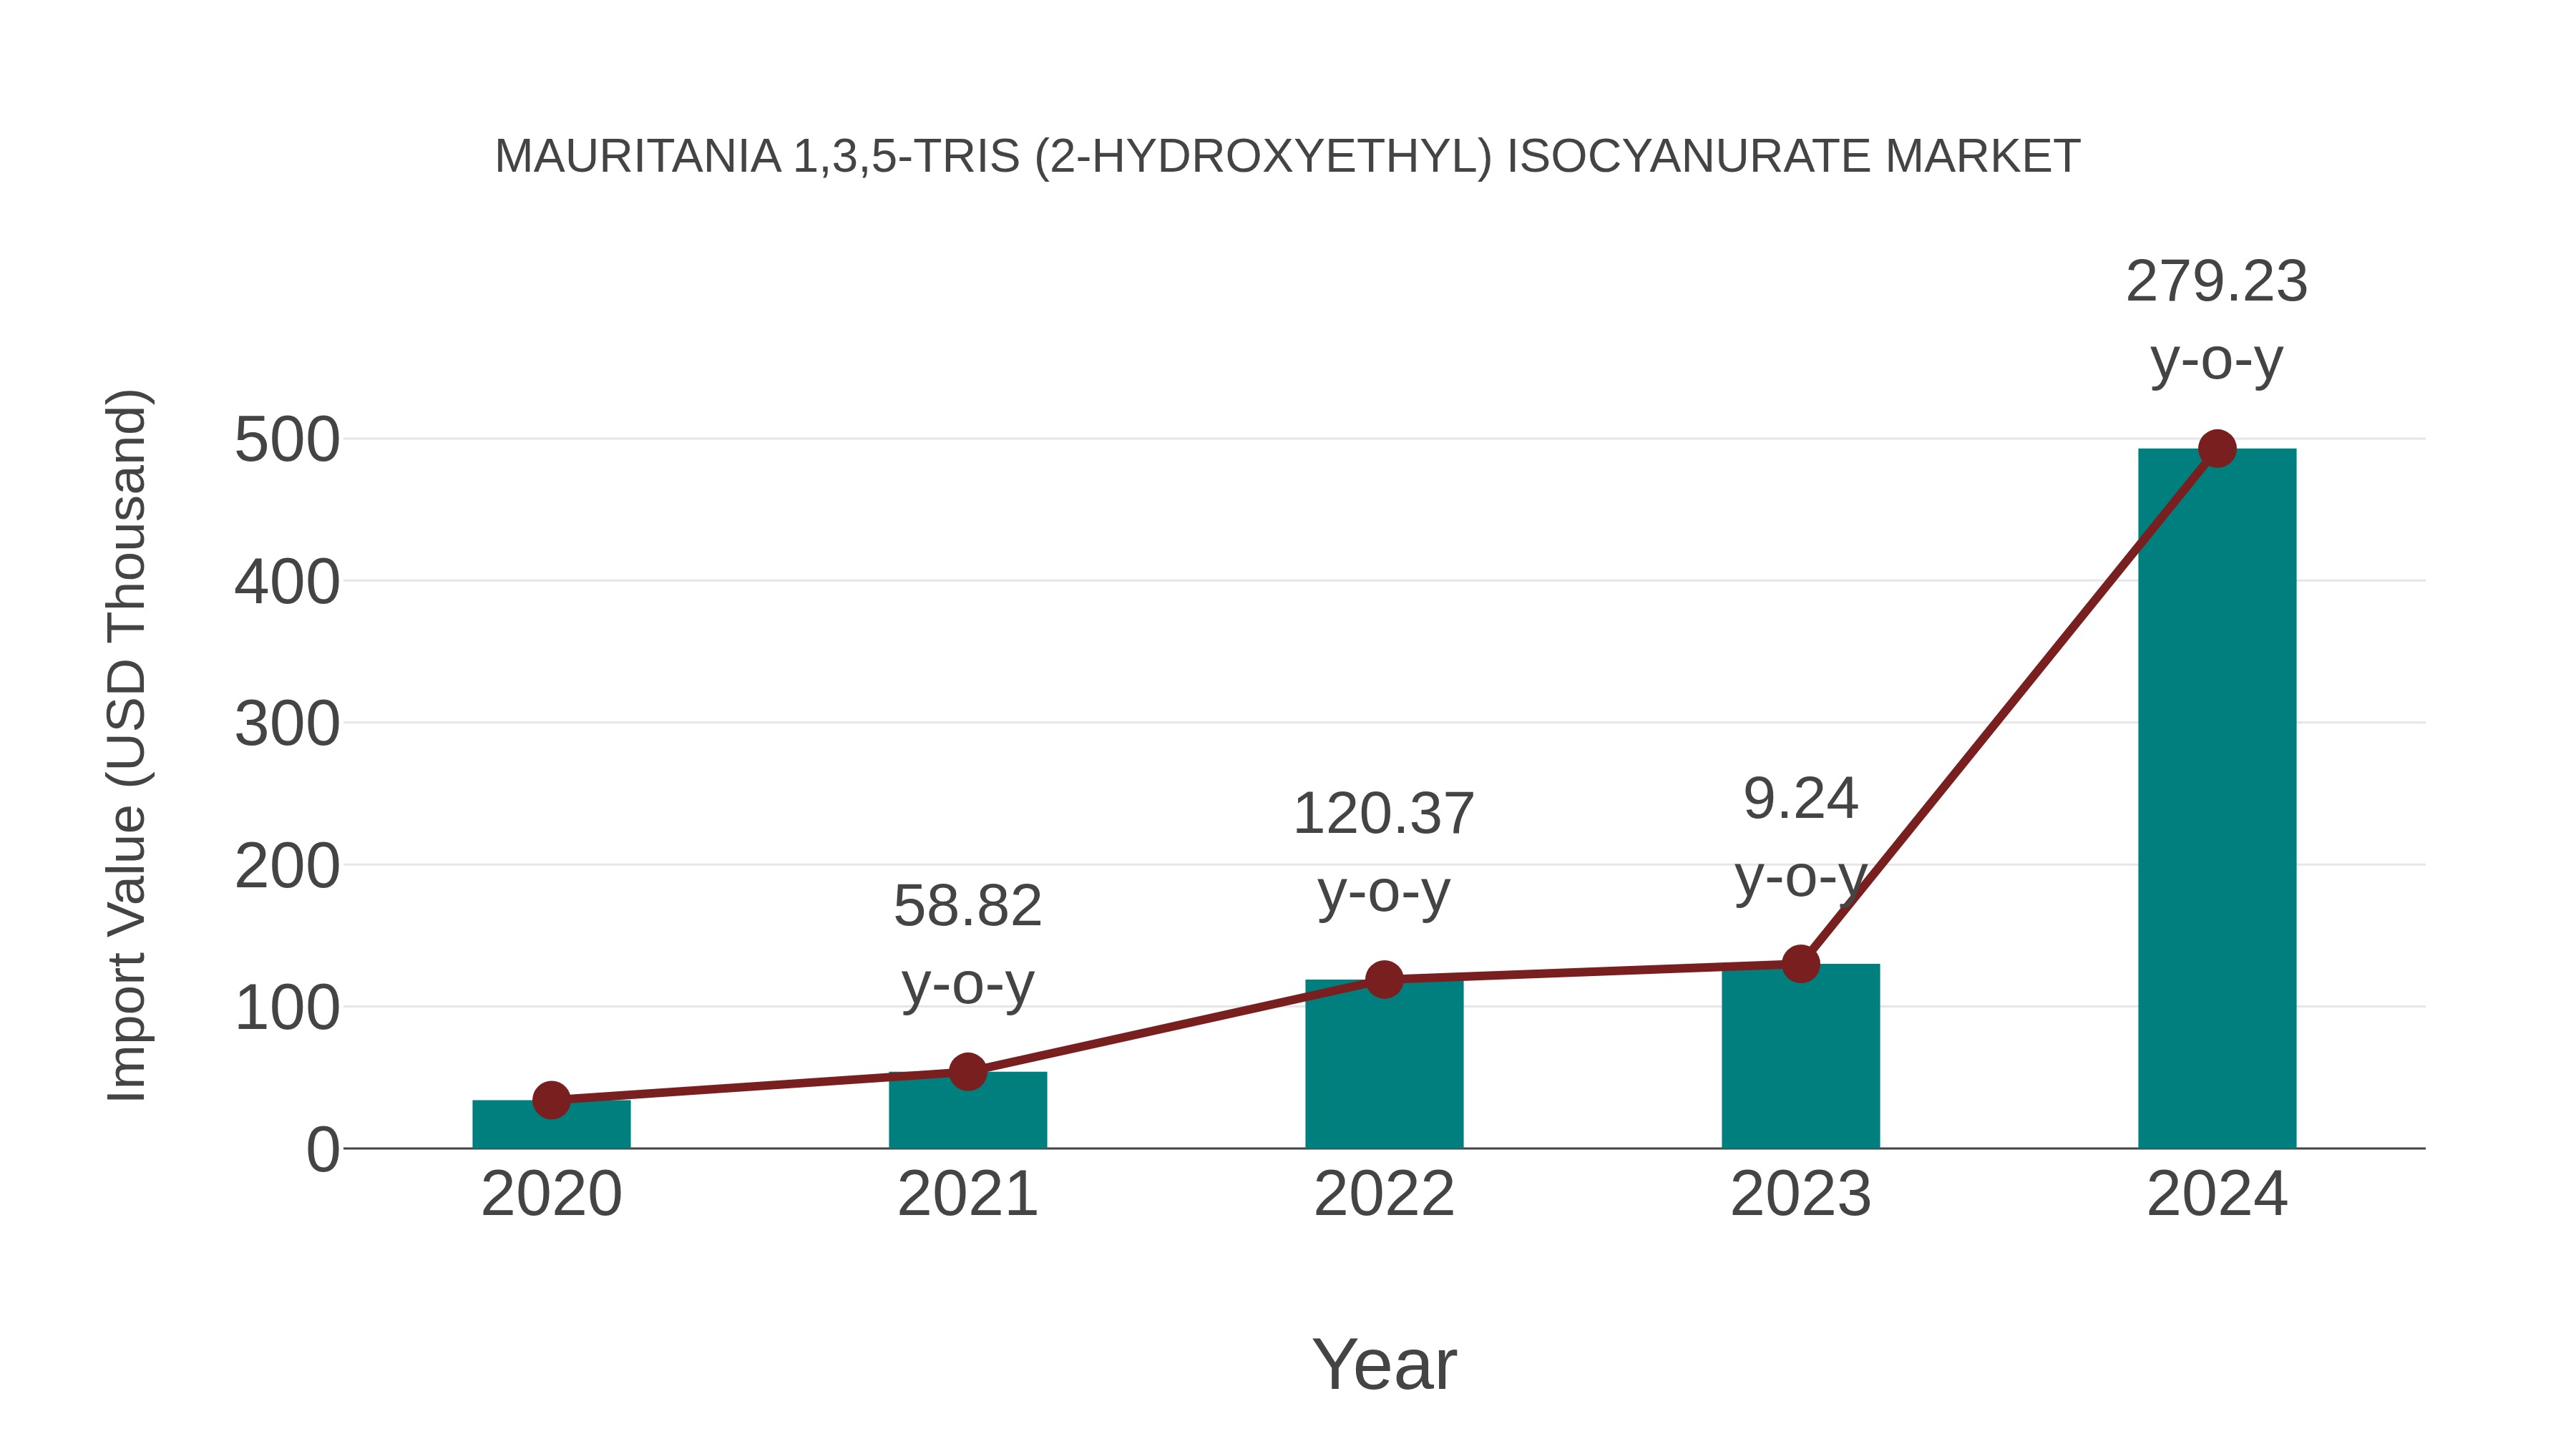The image size is (2576, 1449).
Task: Click the y-axis tick 500
Action: (x=287, y=440)
